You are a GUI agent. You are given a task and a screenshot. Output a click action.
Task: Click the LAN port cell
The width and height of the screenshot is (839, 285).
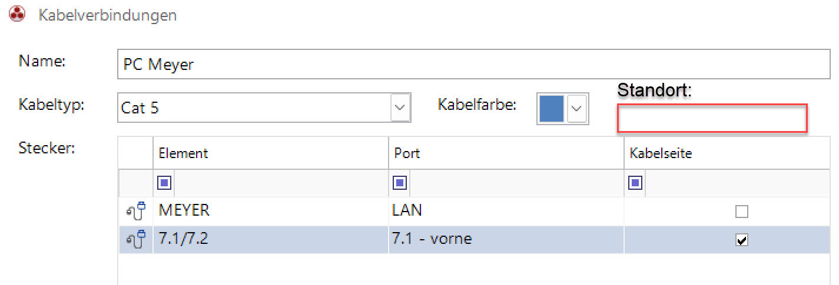(x=506, y=212)
